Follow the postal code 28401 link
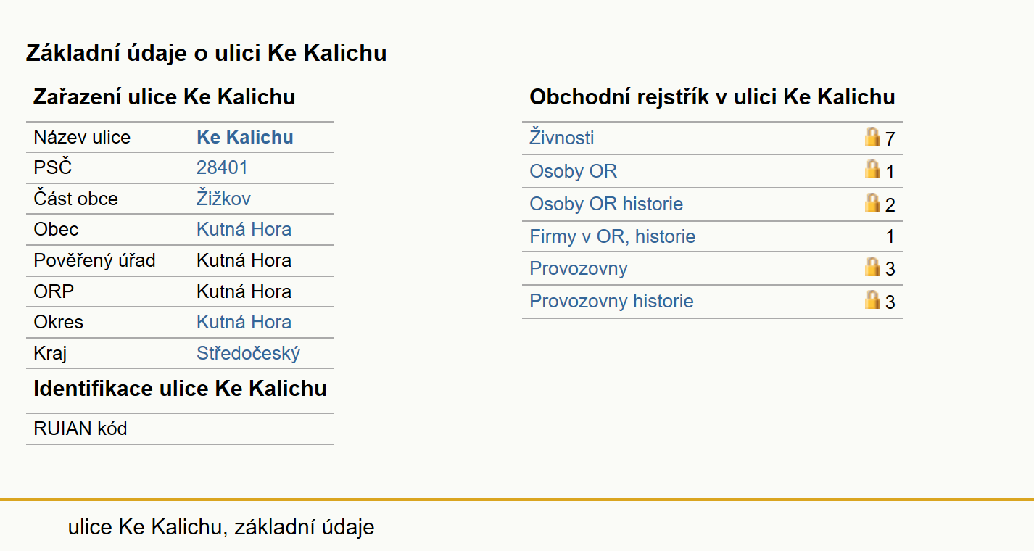 tap(222, 167)
